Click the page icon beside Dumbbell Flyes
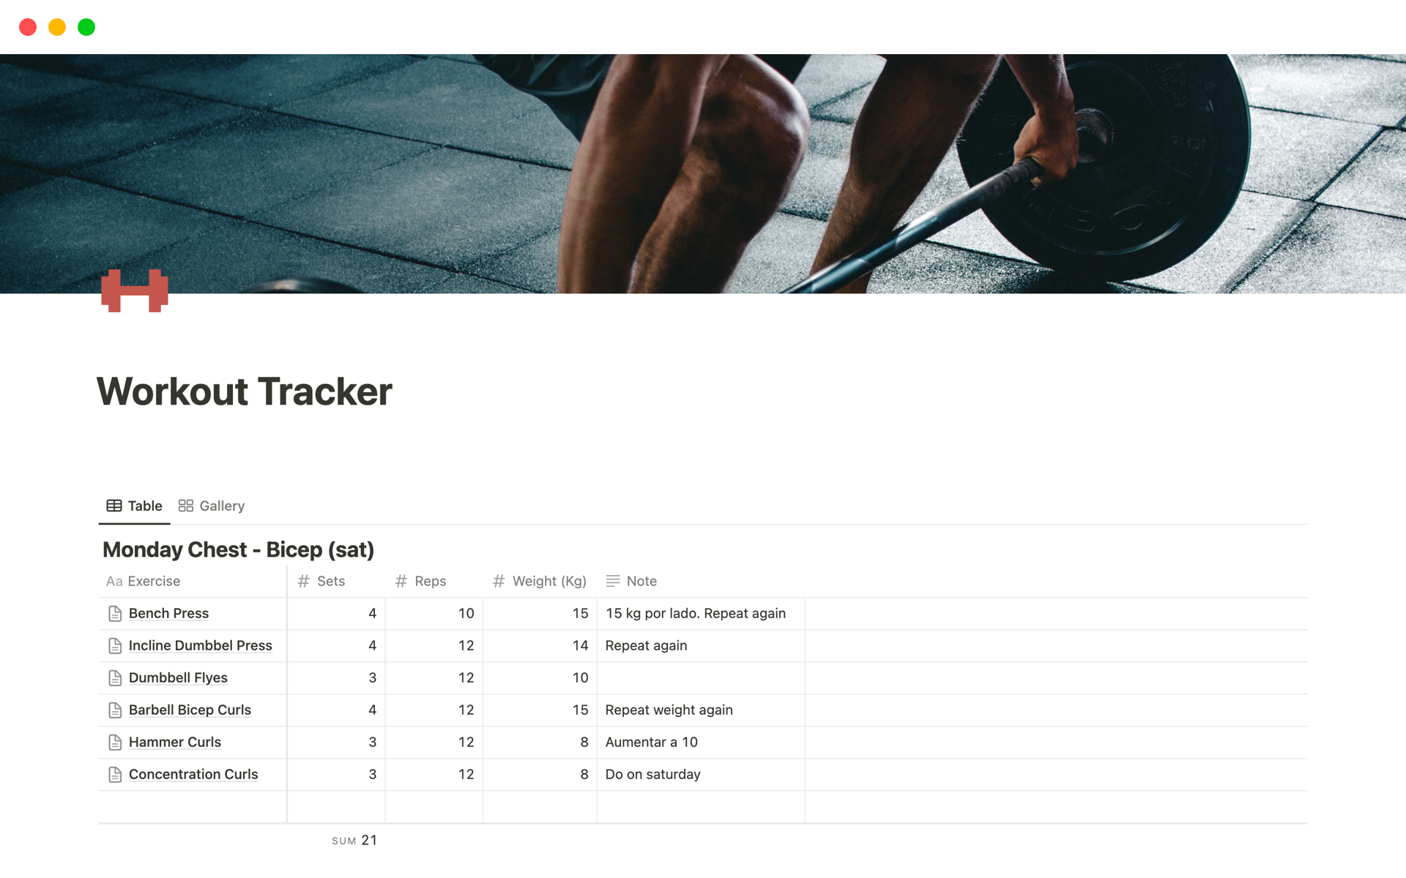 (115, 678)
